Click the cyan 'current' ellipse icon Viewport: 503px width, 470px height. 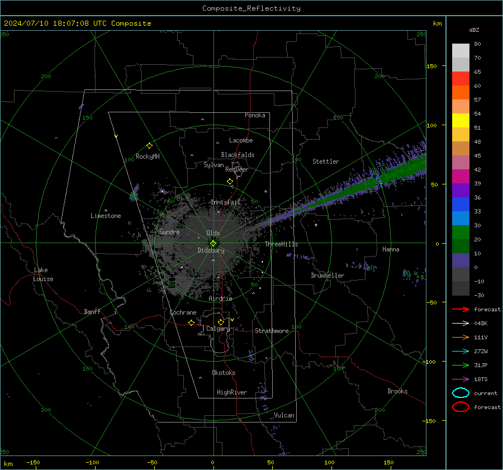coord(461,393)
